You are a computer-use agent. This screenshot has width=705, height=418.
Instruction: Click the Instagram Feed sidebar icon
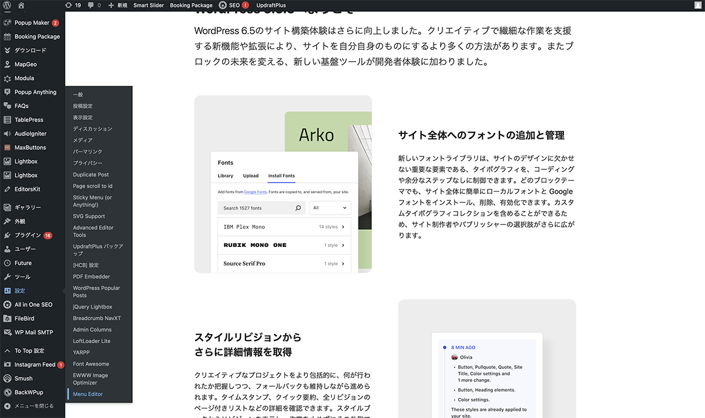point(8,365)
